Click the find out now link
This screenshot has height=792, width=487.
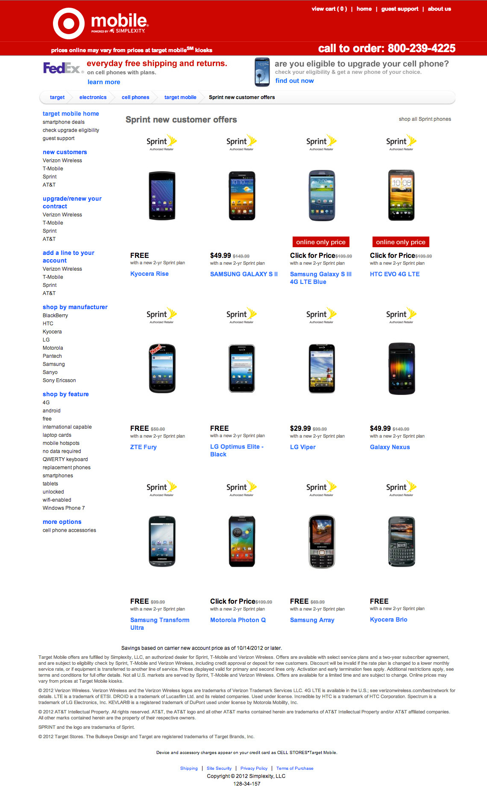(x=294, y=81)
